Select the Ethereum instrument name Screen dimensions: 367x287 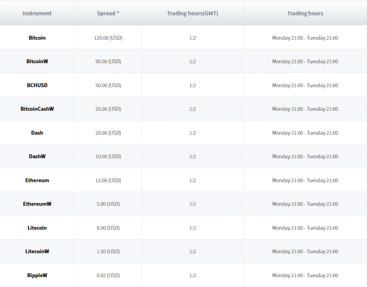click(x=37, y=181)
